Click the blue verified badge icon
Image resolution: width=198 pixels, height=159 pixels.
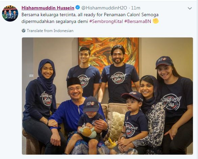tap(77, 7)
